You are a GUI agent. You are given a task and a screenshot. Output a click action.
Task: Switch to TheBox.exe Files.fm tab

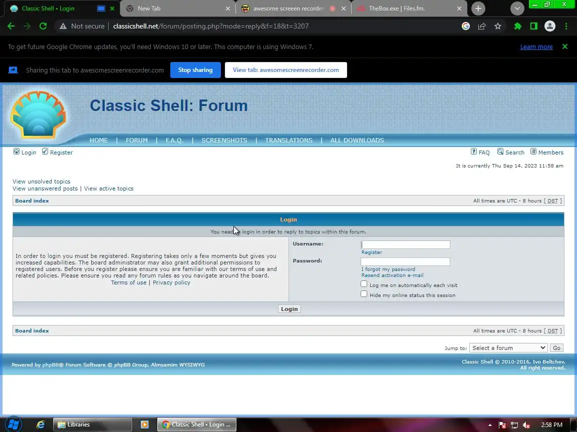(409, 8)
